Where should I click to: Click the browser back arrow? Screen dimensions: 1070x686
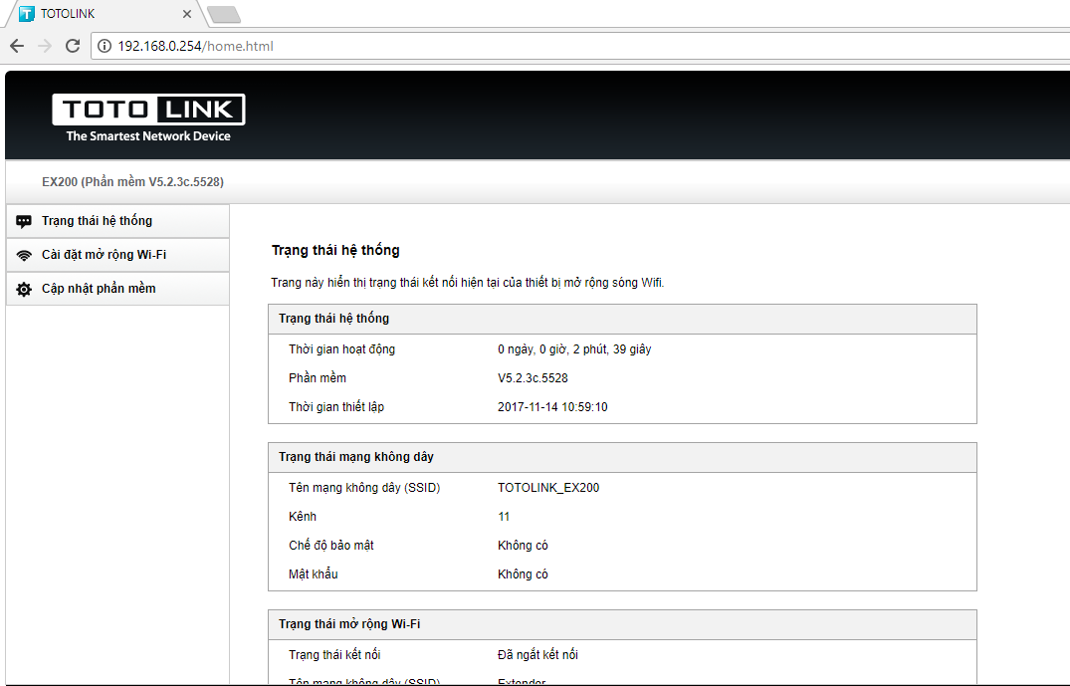point(17,46)
